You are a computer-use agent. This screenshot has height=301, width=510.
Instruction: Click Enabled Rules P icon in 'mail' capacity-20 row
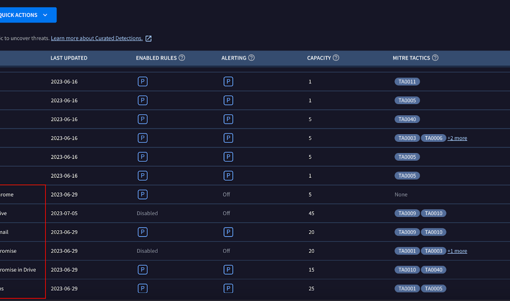coord(143,232)
